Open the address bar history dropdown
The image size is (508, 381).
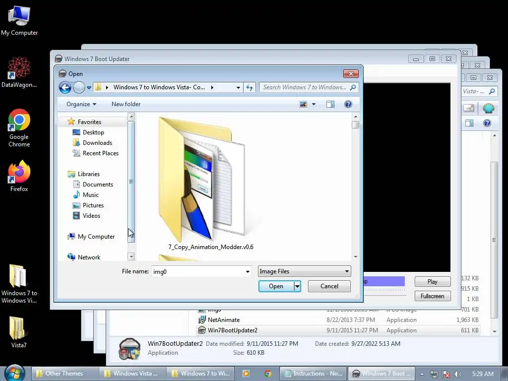click(238, 87)
